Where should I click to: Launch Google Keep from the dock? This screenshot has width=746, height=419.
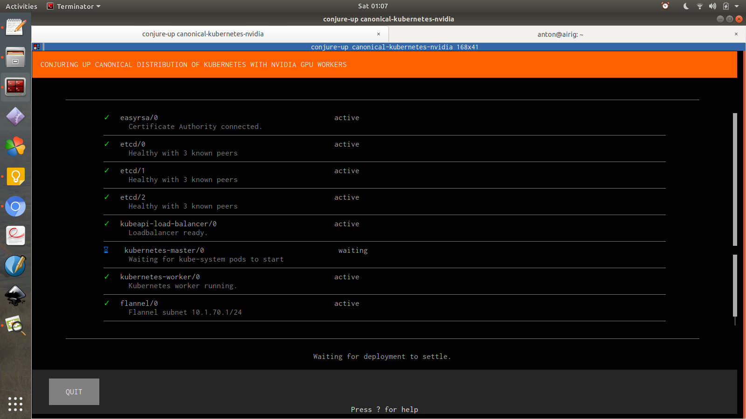[x=15, y=176]
